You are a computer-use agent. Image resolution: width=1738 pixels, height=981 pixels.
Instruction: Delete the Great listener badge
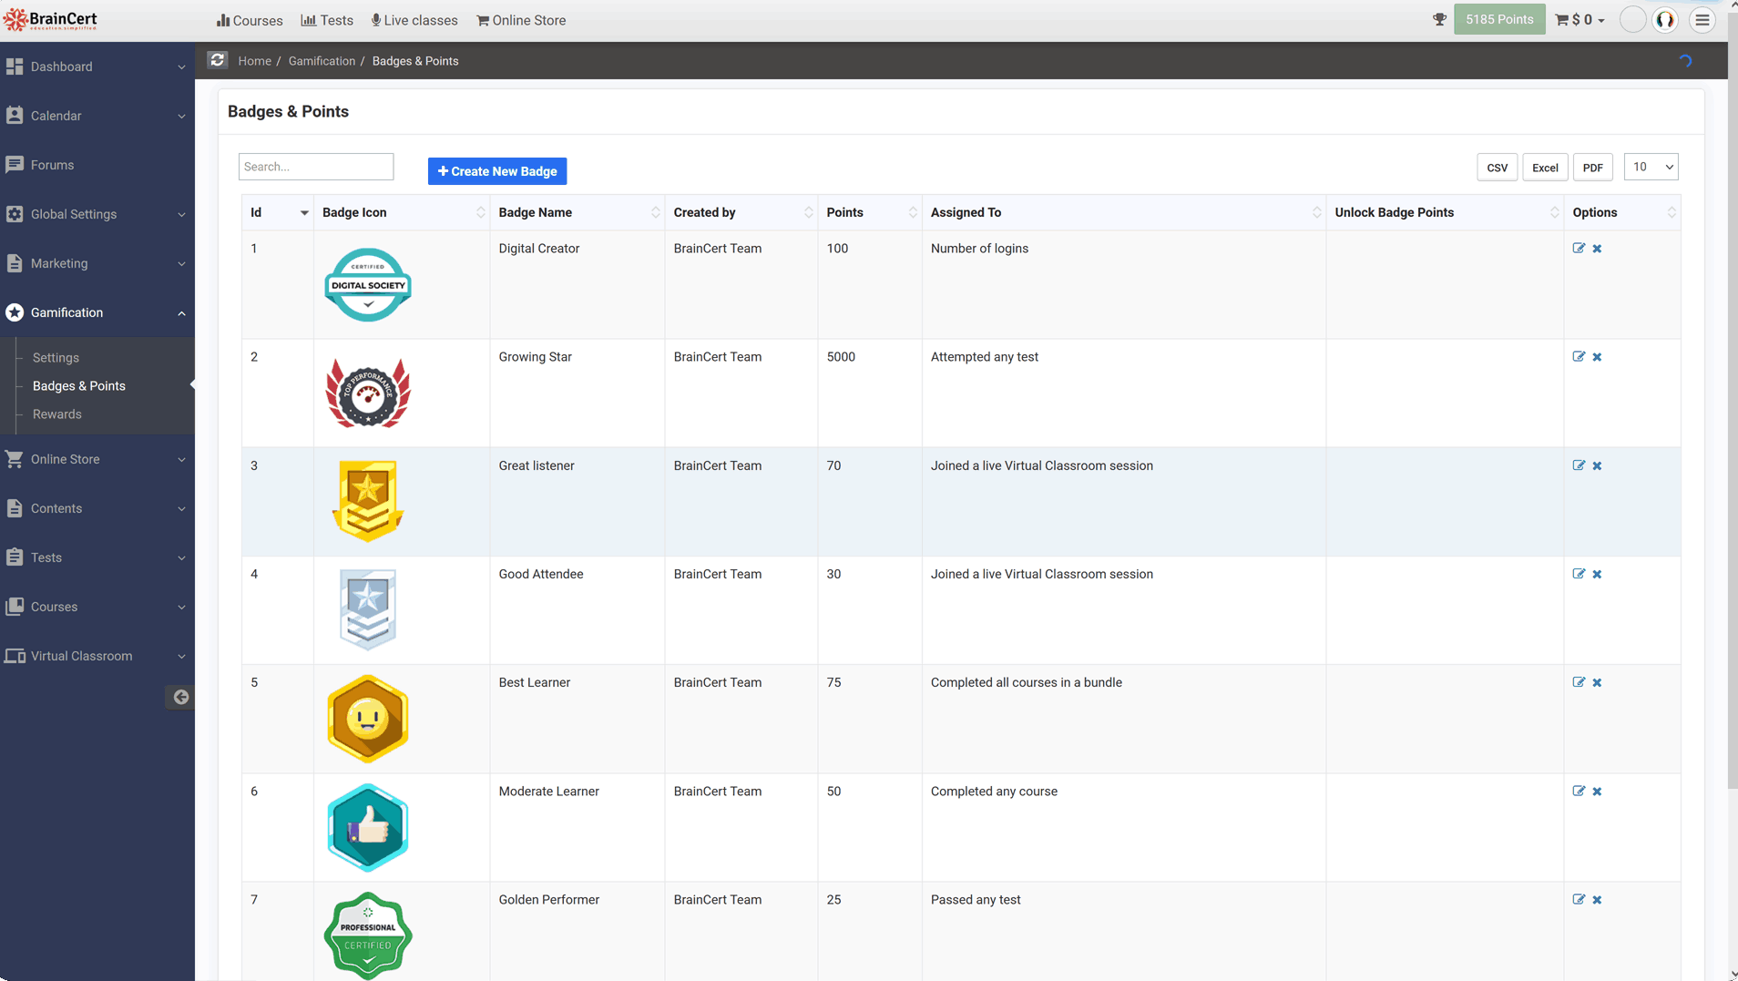tap(1597, 465)
